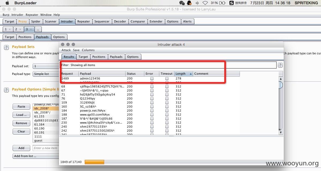Click the Sogou Pinyin input icon

click(231, 3)
